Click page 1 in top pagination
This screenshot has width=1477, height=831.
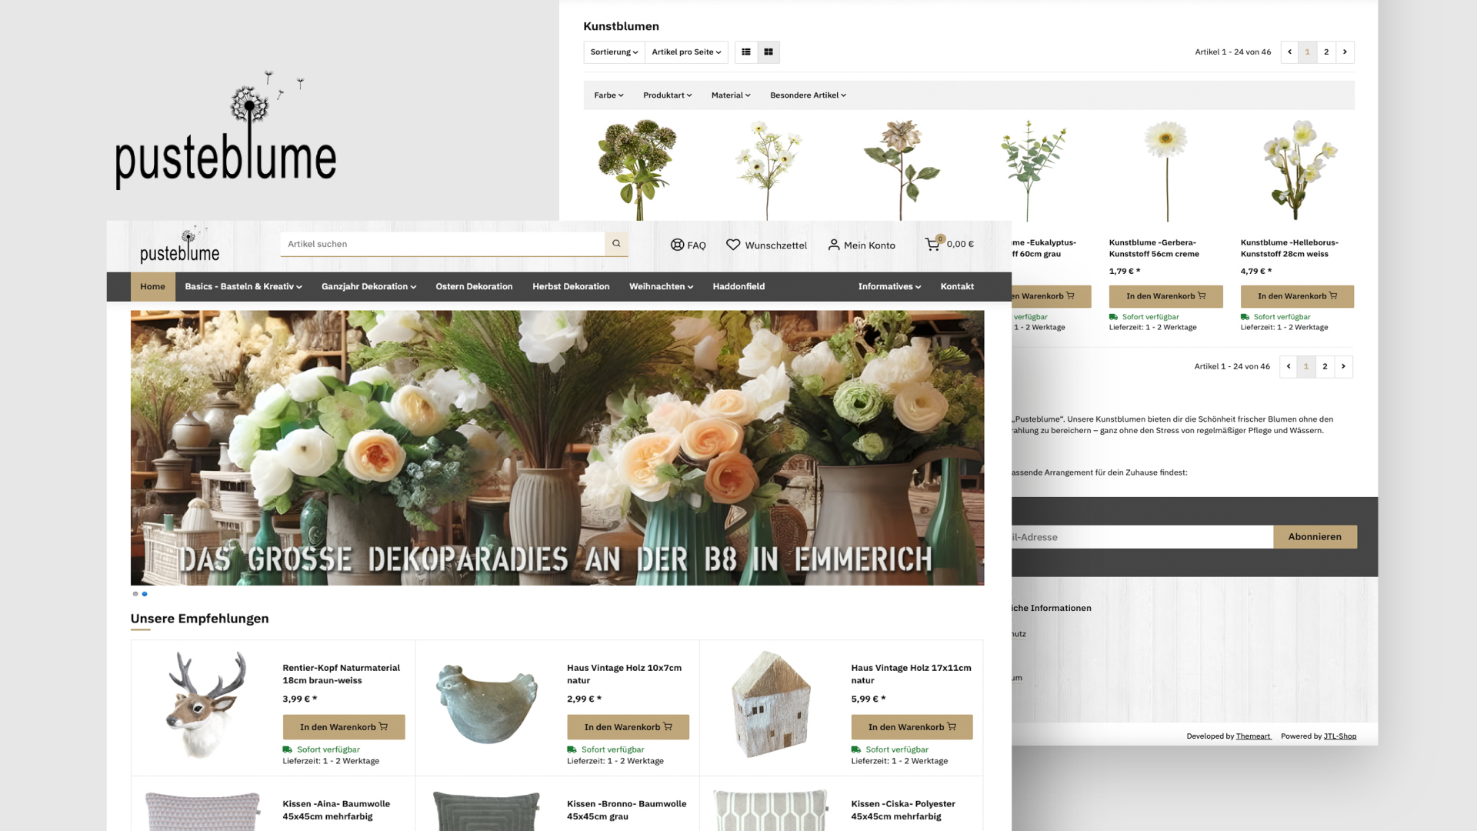(x=1308, y=52)
